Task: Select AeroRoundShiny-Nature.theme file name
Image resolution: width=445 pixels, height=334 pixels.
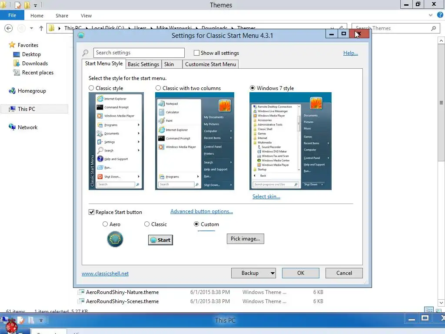Action: point(122,292)
